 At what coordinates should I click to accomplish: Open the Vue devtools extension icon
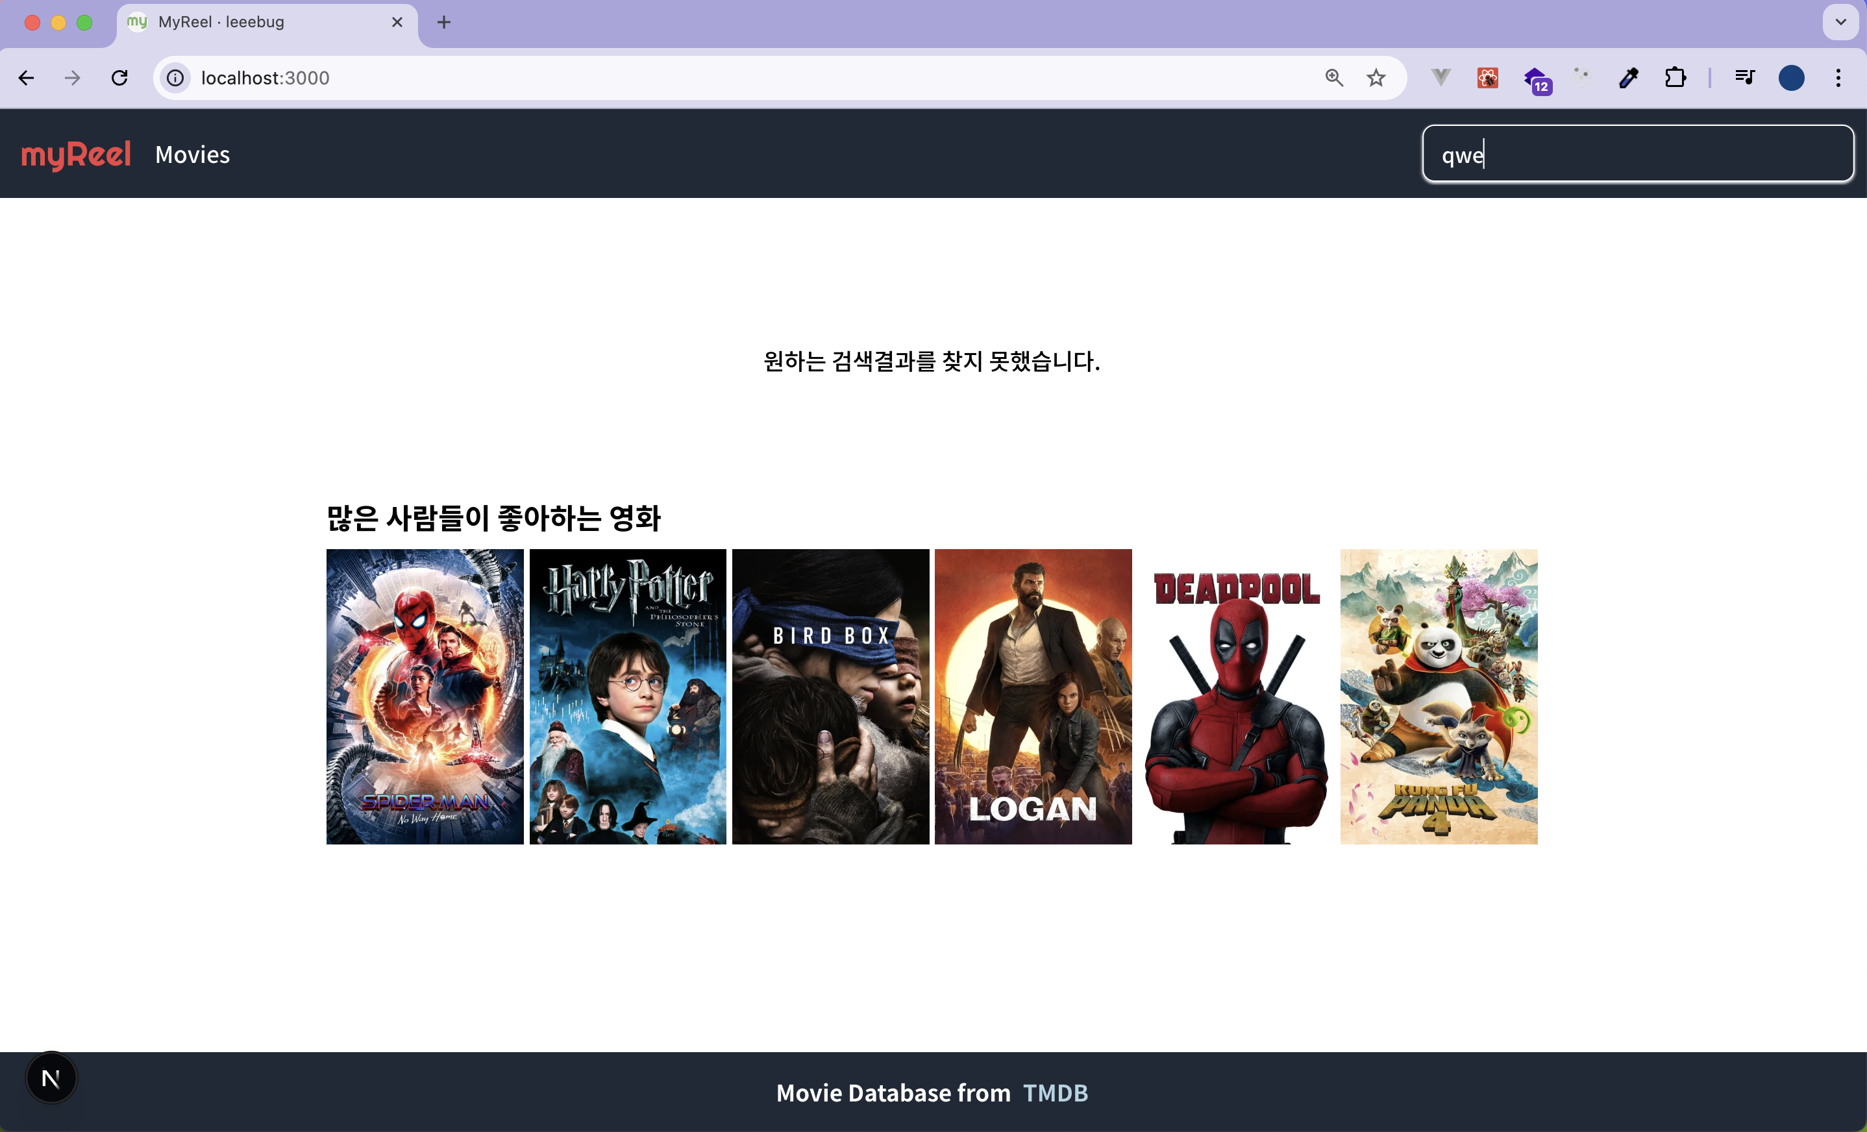(1441, 77)
